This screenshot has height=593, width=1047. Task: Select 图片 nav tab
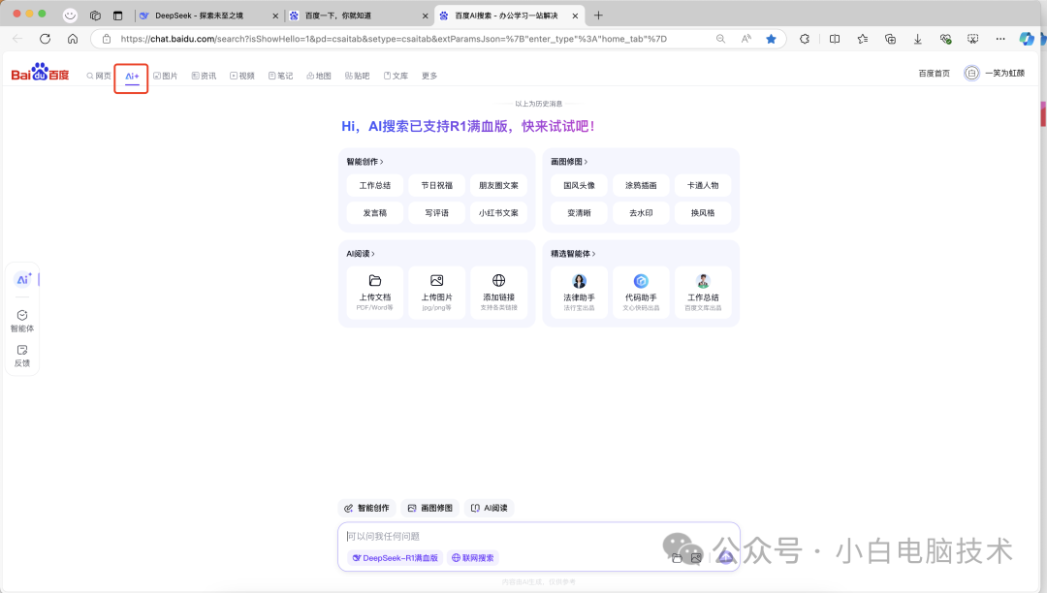point(166,76)
